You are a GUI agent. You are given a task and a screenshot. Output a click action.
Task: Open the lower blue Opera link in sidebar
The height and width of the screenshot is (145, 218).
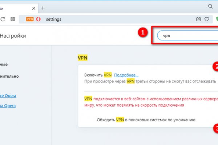8,106
